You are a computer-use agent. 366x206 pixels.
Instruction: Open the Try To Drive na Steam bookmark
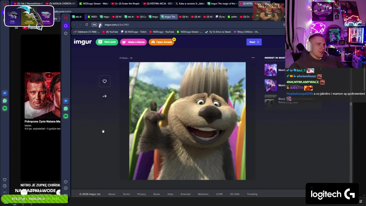tap(218, 32)
